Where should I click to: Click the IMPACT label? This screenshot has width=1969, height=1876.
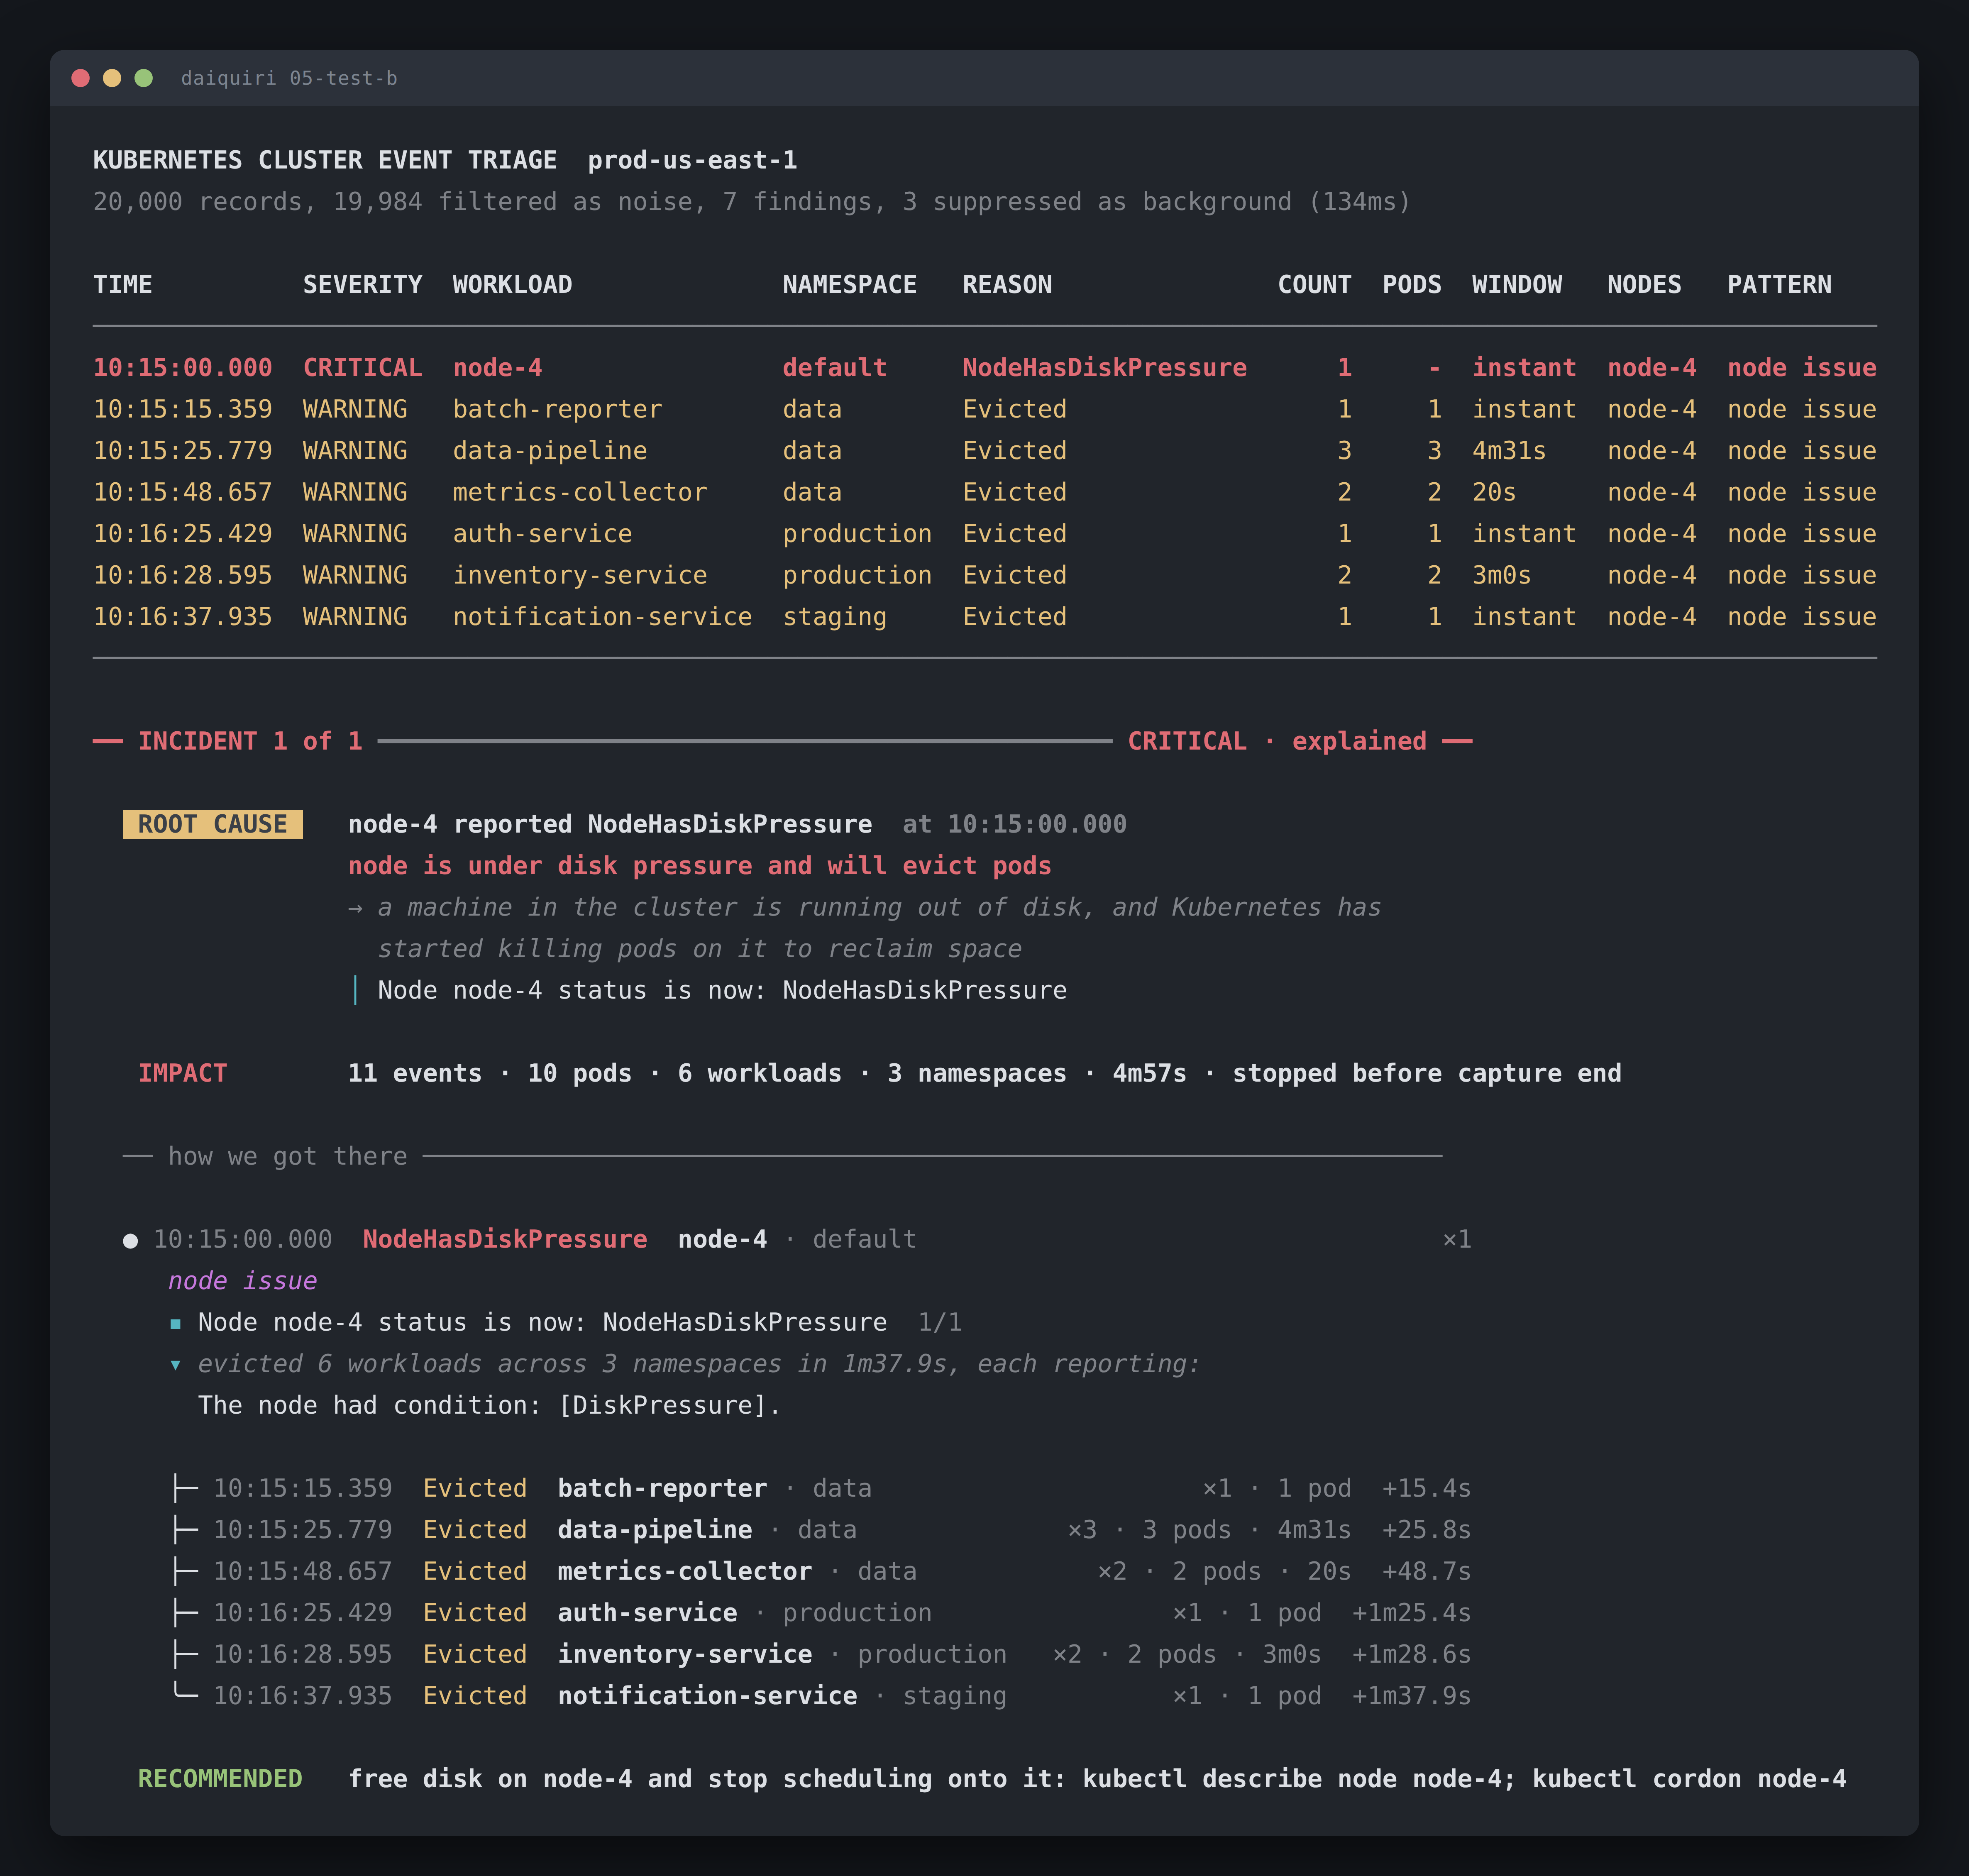(183, 1073)
